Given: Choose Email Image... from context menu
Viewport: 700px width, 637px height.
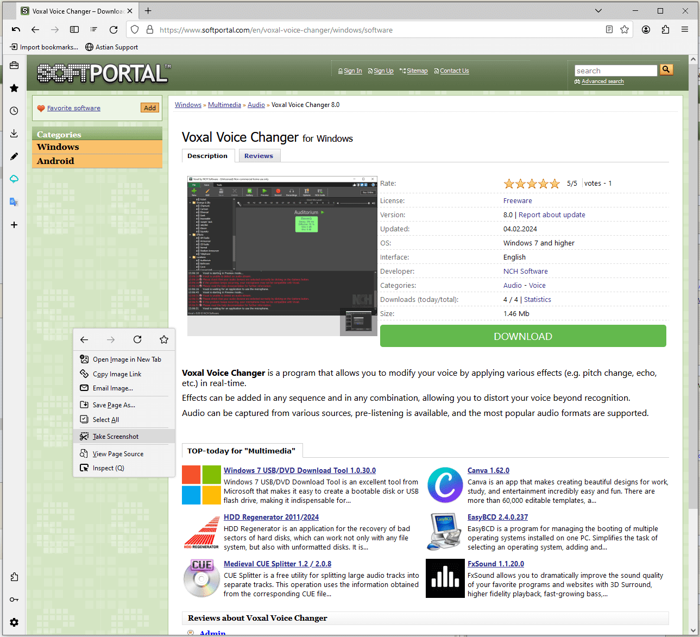Looking at the screenshot, I should 124,388.
